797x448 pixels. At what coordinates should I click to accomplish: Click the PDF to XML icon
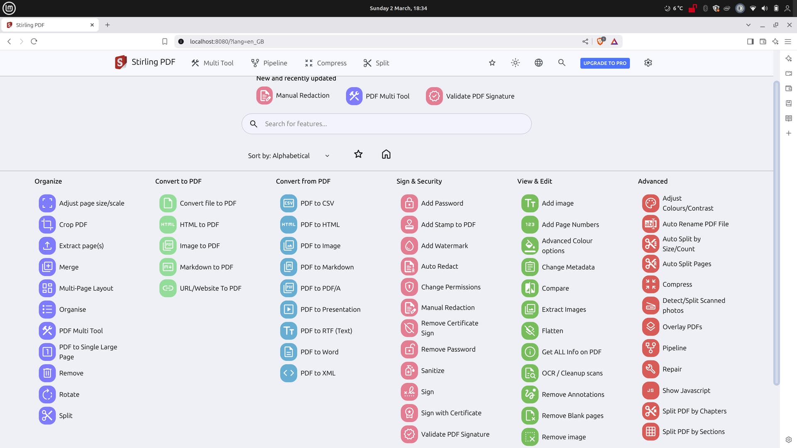[x=288, y=373]
